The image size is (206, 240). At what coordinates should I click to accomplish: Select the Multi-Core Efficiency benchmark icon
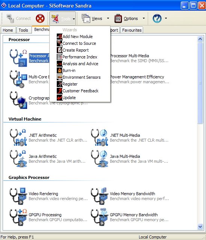pos(18,79)
